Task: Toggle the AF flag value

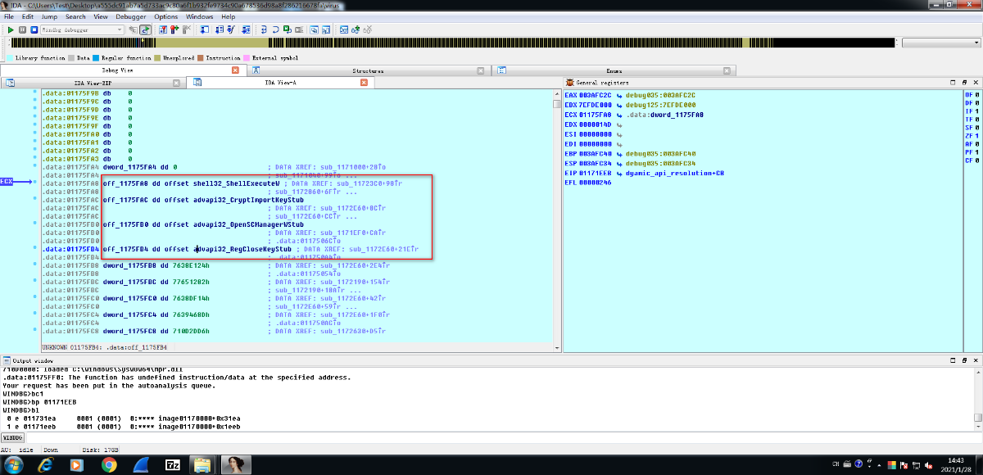Action: (977, 142)
